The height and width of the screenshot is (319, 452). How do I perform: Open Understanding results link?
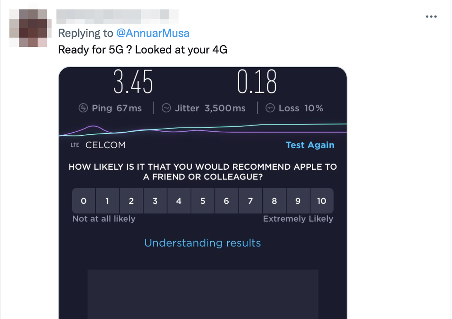[203, 243]
